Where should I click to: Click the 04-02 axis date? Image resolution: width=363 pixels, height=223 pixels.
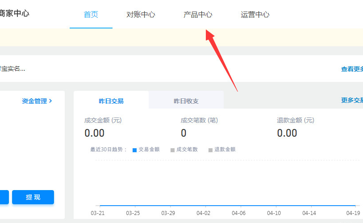pyautogui.click(x=204, y=213)
